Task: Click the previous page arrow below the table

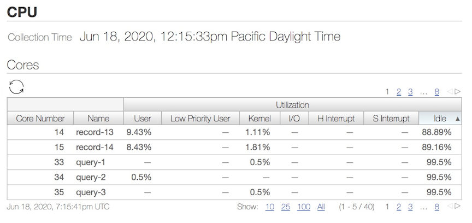Action: [x=450, y=206]
